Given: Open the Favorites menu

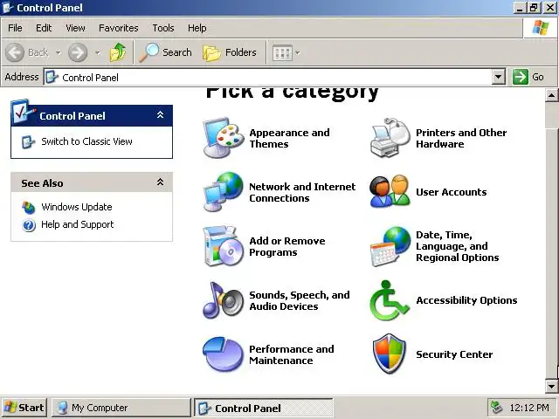Looking at the screenshot, I should (119, 28).
